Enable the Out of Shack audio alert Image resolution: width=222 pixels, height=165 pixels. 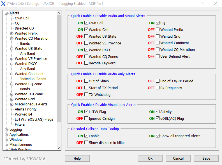86,81
